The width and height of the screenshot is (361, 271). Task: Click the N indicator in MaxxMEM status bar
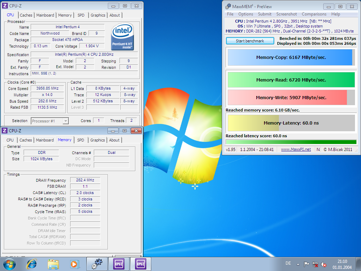click(x=318, y=149)
